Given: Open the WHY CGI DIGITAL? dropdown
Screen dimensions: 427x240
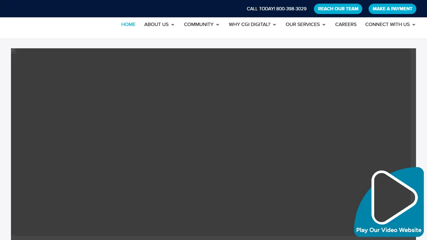Looking at the screenshot, I should (250, 24).
